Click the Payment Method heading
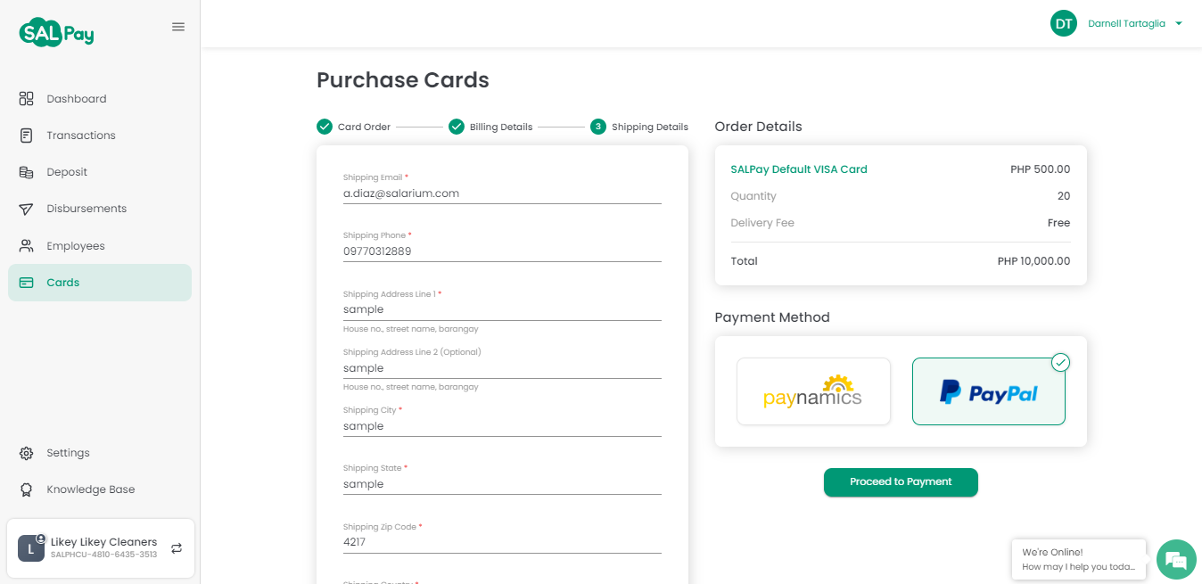The image size is (1202, 584). pyautogui.click(x=772, y=317)
